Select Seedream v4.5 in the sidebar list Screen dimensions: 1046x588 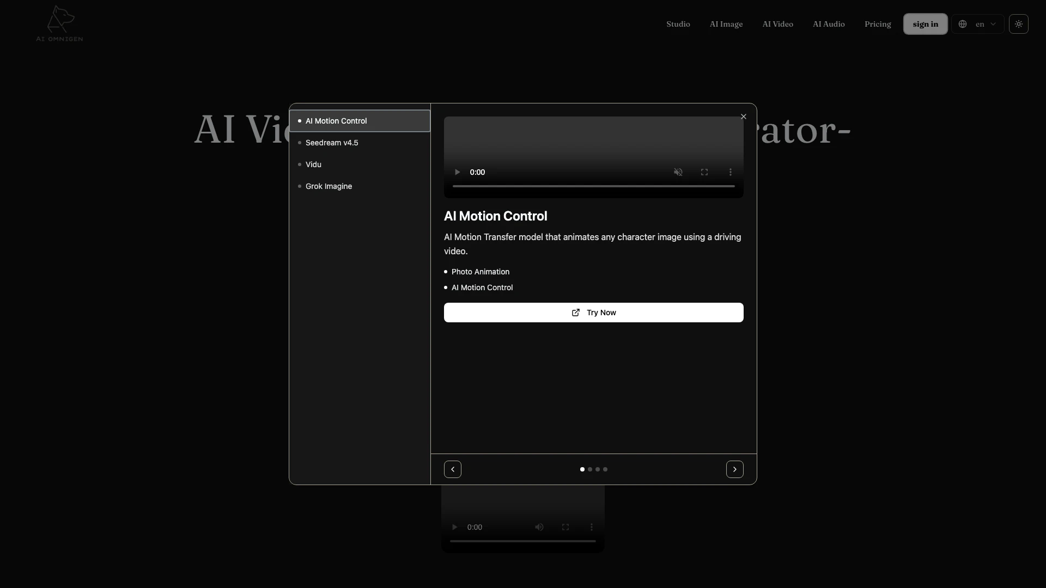(332, 143)
